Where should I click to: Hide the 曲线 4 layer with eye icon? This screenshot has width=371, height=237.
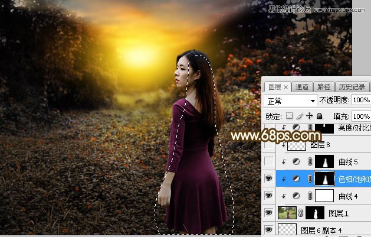268,196
